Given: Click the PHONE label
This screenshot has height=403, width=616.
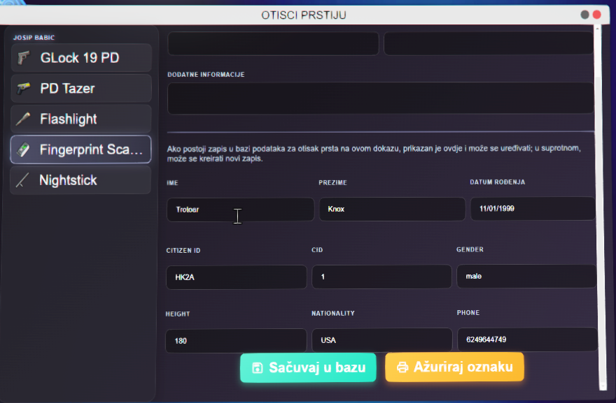Looking at the screenshot, I should [x=468, y=312].
